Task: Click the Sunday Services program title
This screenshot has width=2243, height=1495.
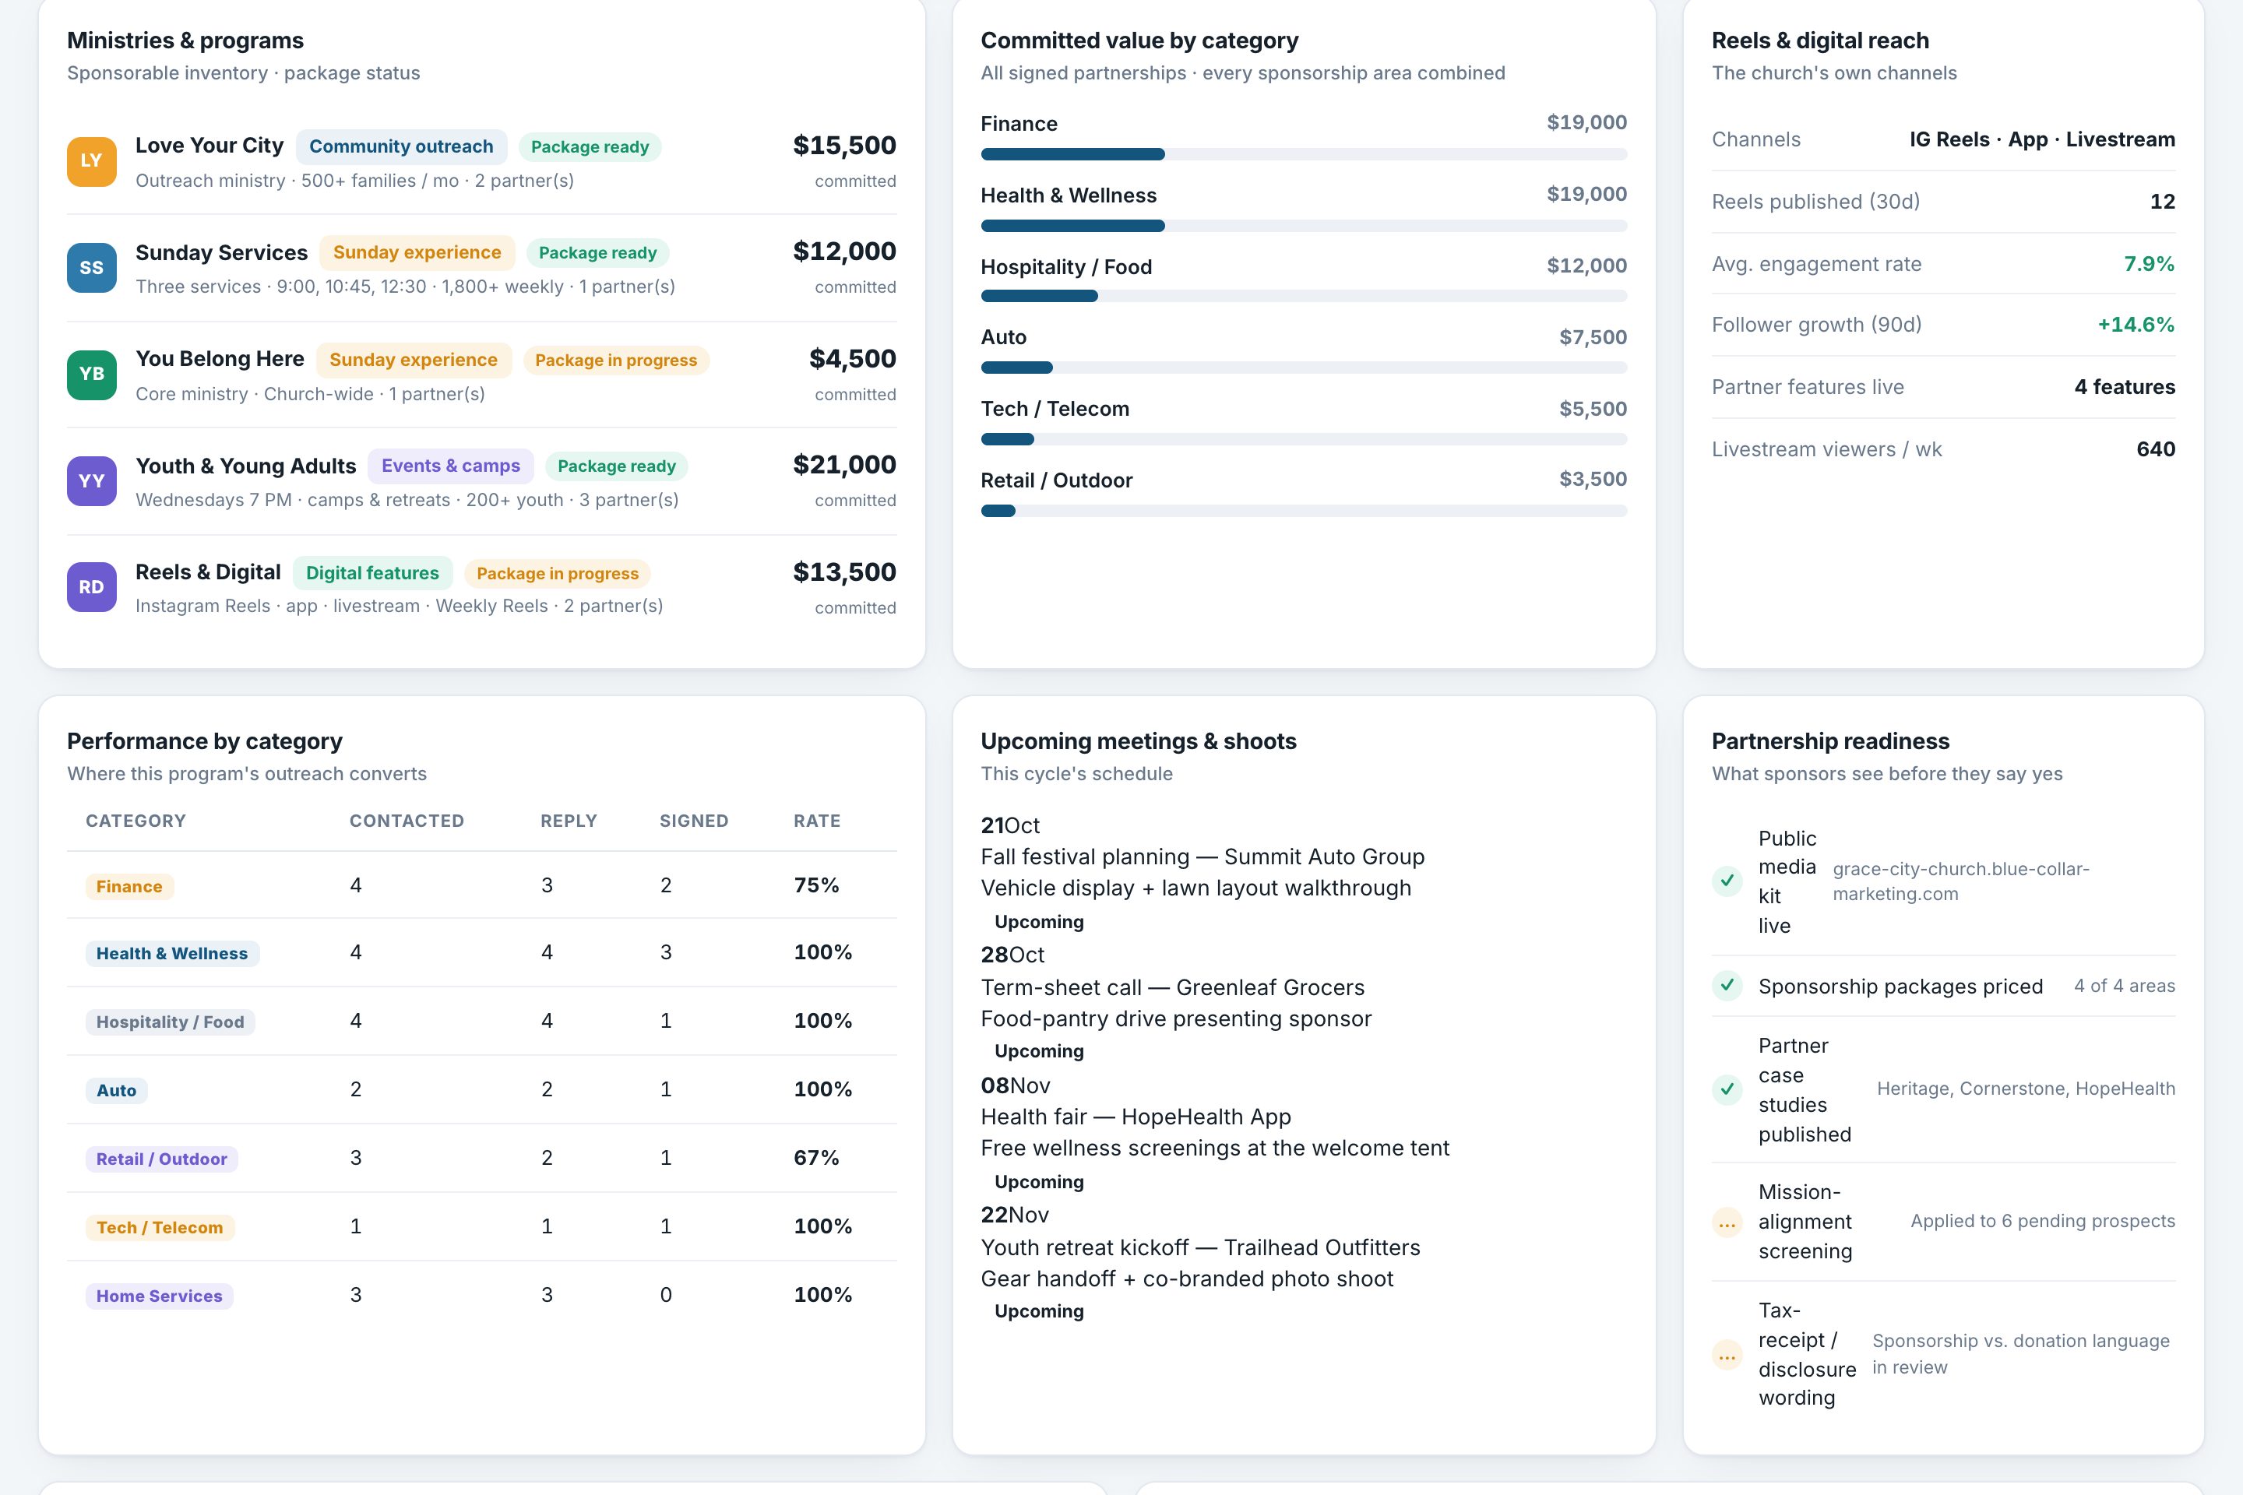Action: click(x=221, y=252)
